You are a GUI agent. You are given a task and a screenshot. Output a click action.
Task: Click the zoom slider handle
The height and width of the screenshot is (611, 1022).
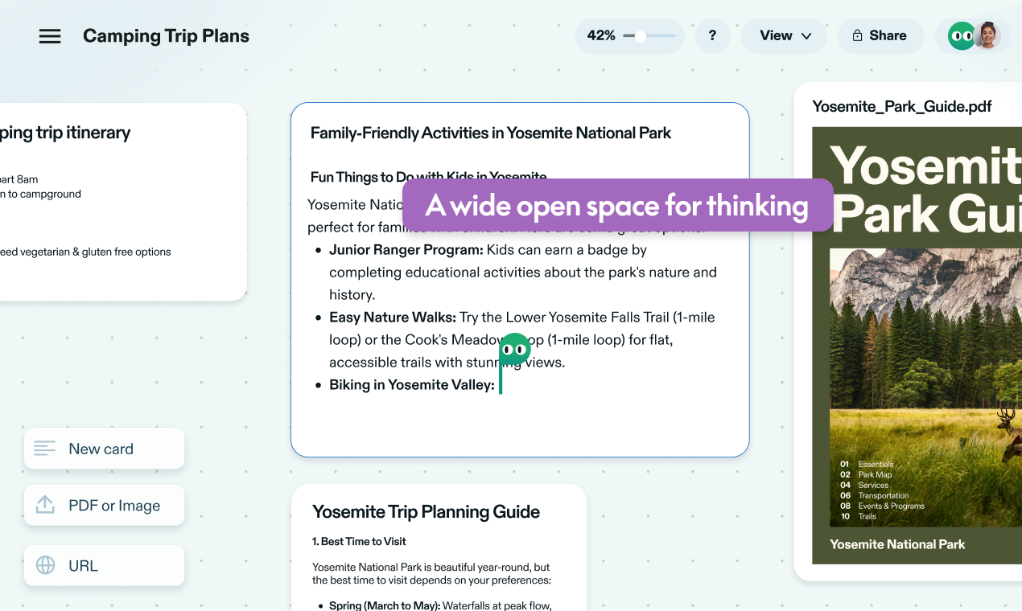(x=641, y=36)
